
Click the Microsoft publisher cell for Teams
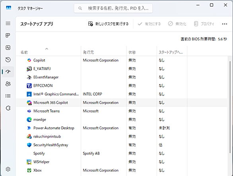click(91, 111)
